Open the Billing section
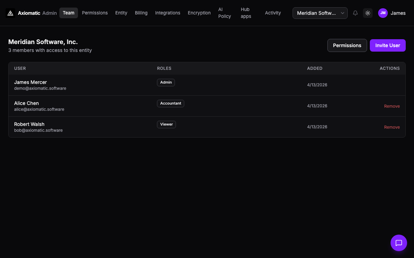 click(x=141, y=13)
